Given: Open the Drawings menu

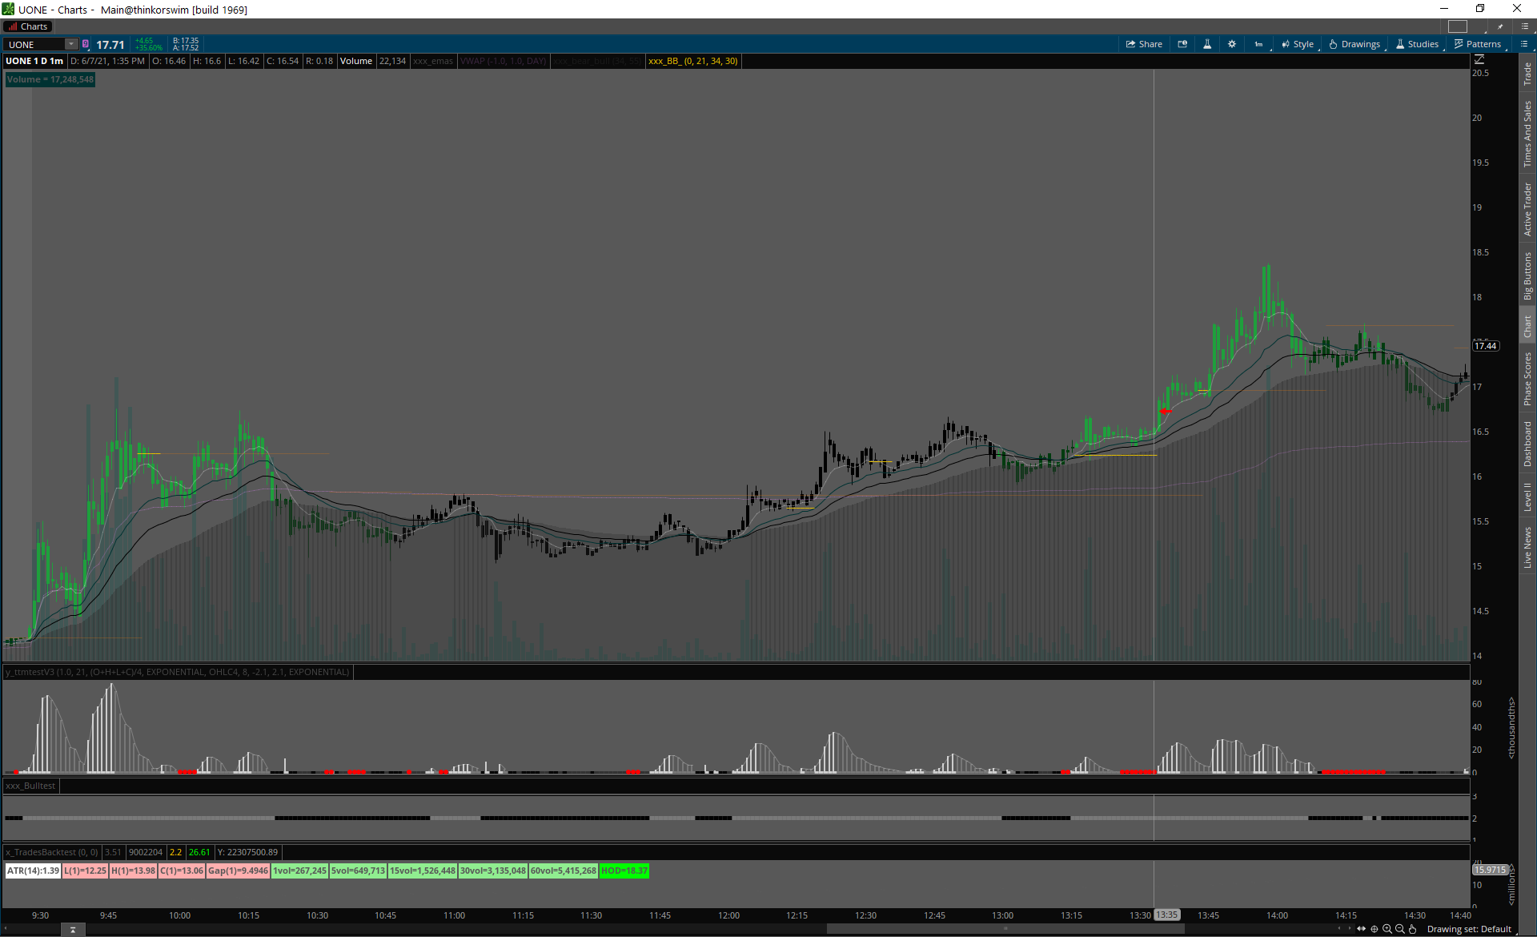Looking at the screenshot, I should tap(1354, 44).
